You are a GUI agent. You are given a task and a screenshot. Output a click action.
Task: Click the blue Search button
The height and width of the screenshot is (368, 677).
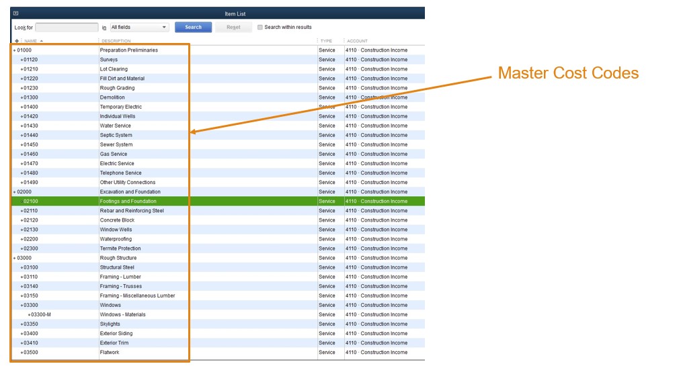click(193, 27)
